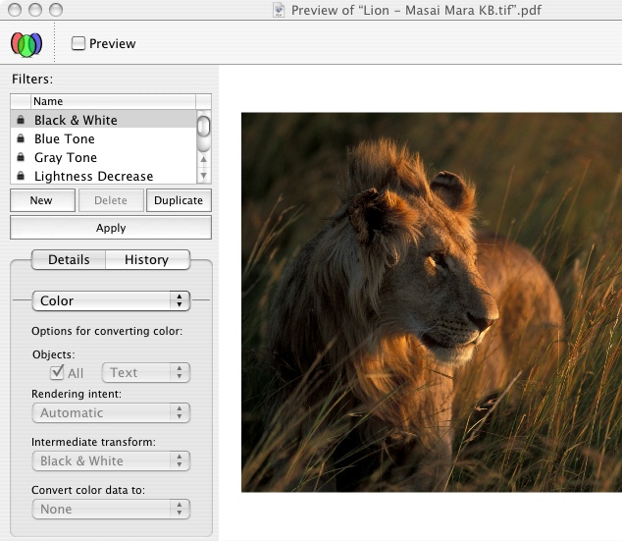Open the Color category dropdown
The height and width of the screenshot is (541, 622).
(111, 300)
